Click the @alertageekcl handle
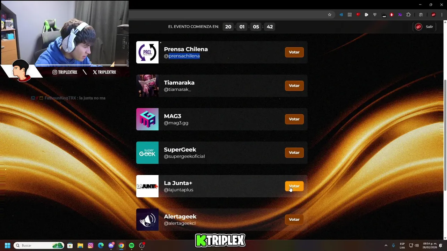This screenshot has height=251, width=447. 180,223
